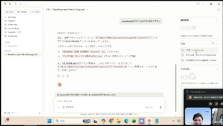Click the first progress step circle
This screenshot has width=223, height=126.
click(183, 28)
